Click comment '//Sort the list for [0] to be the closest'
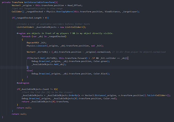This screenshot has width=174, height=122. 47,92
